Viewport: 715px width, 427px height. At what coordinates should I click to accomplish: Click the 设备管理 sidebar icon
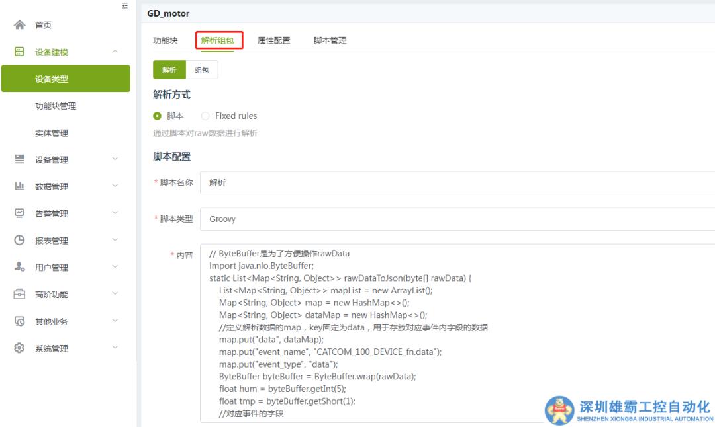19,159
